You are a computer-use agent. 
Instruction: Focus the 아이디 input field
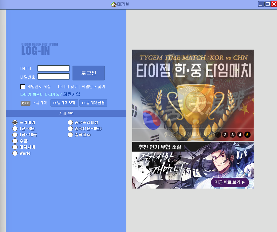tap(53, 68)
